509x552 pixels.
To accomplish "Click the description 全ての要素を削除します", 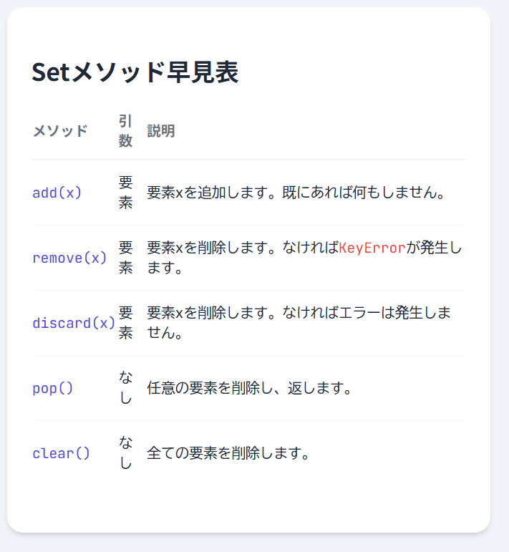I will coord(228,454).
